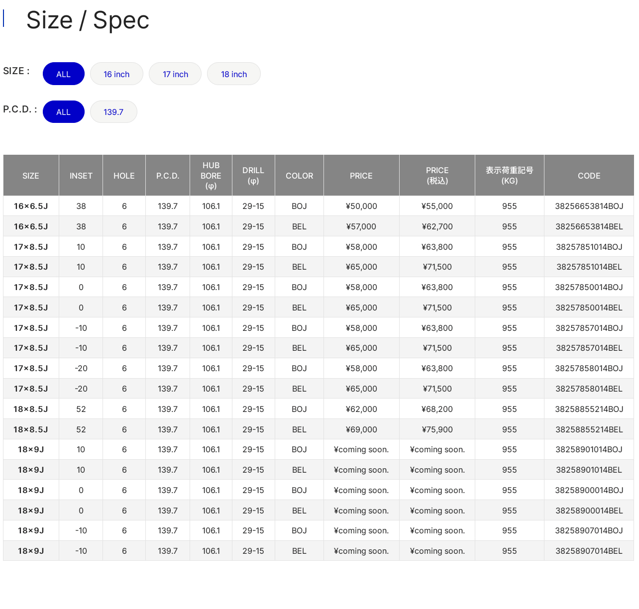
Task: Select code 38258900014BEL
Action: tap(589, 510)
